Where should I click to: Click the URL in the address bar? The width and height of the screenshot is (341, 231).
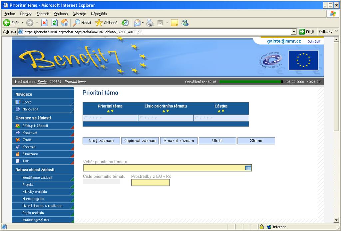pos(83,32)
